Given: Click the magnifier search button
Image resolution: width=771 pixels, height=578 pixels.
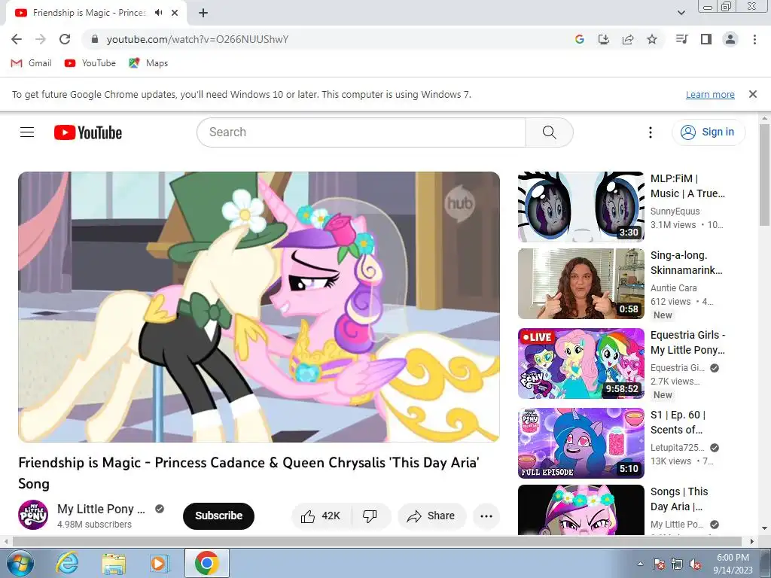Looking at the screenshot, I should point(549,132).
